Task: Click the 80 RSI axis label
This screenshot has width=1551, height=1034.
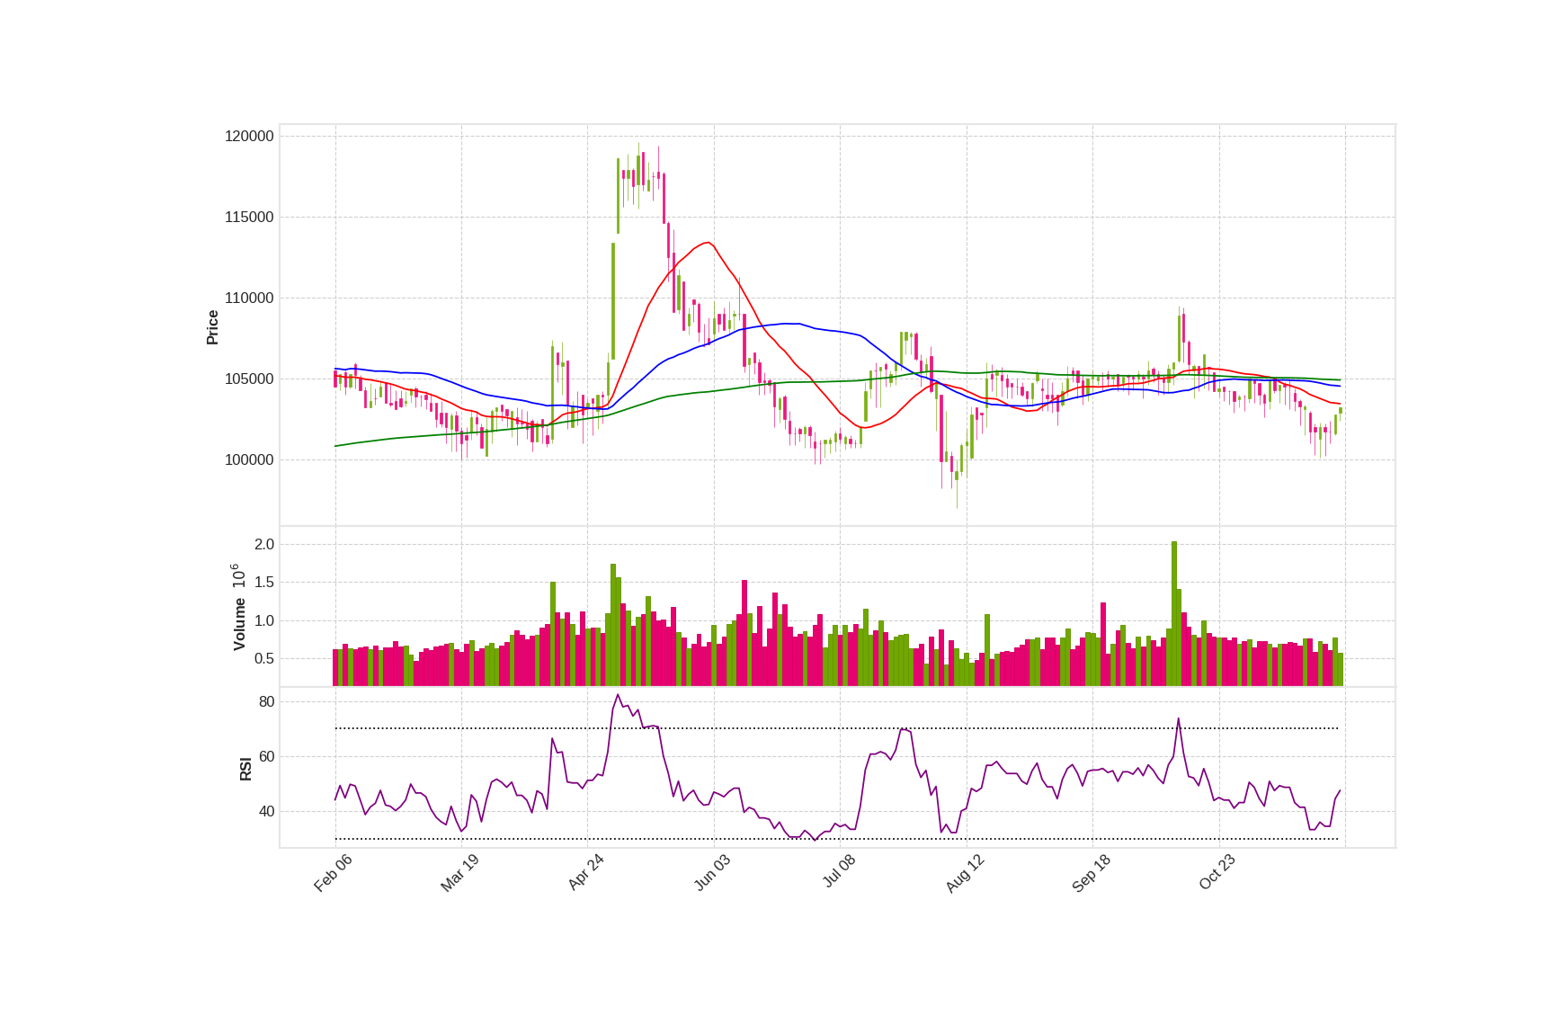Action: pos(267,702)
